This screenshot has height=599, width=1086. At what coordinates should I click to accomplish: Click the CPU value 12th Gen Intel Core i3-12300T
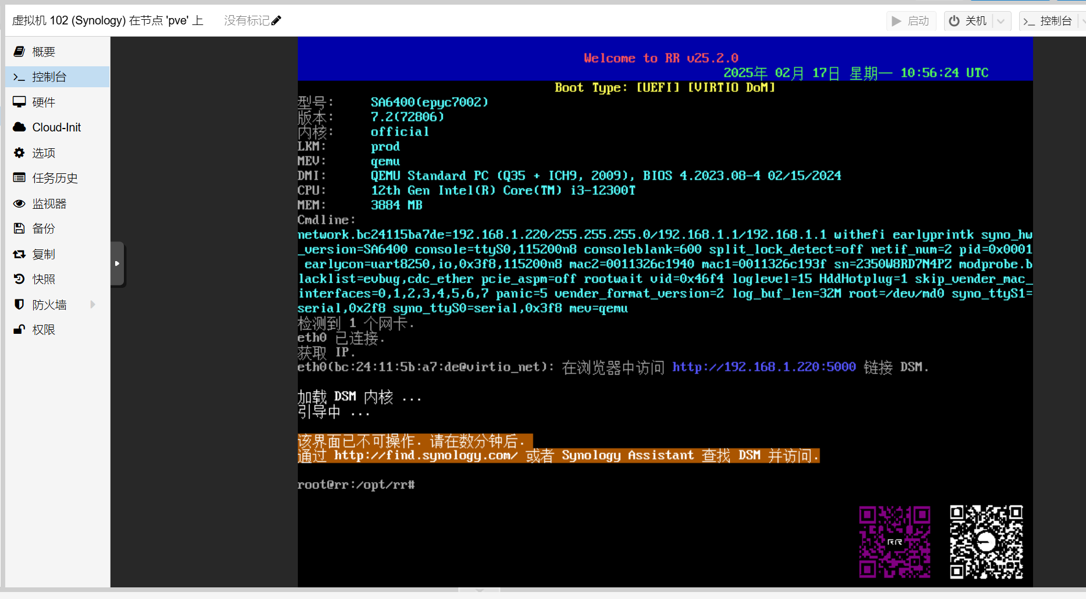point(503,190)
